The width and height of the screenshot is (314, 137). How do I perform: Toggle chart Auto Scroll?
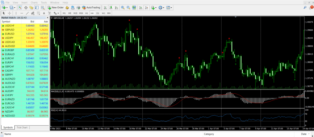pos(141,8)
